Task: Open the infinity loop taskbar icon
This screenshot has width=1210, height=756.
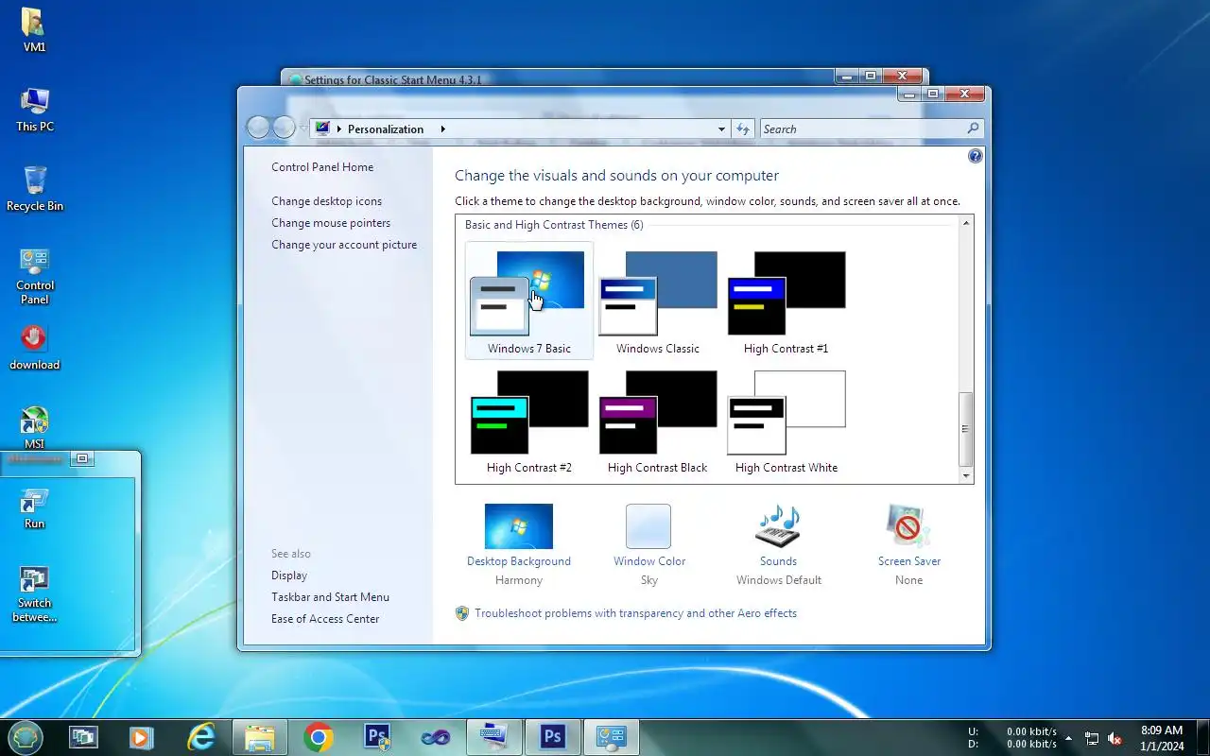Action: click(x=436, y=737)
